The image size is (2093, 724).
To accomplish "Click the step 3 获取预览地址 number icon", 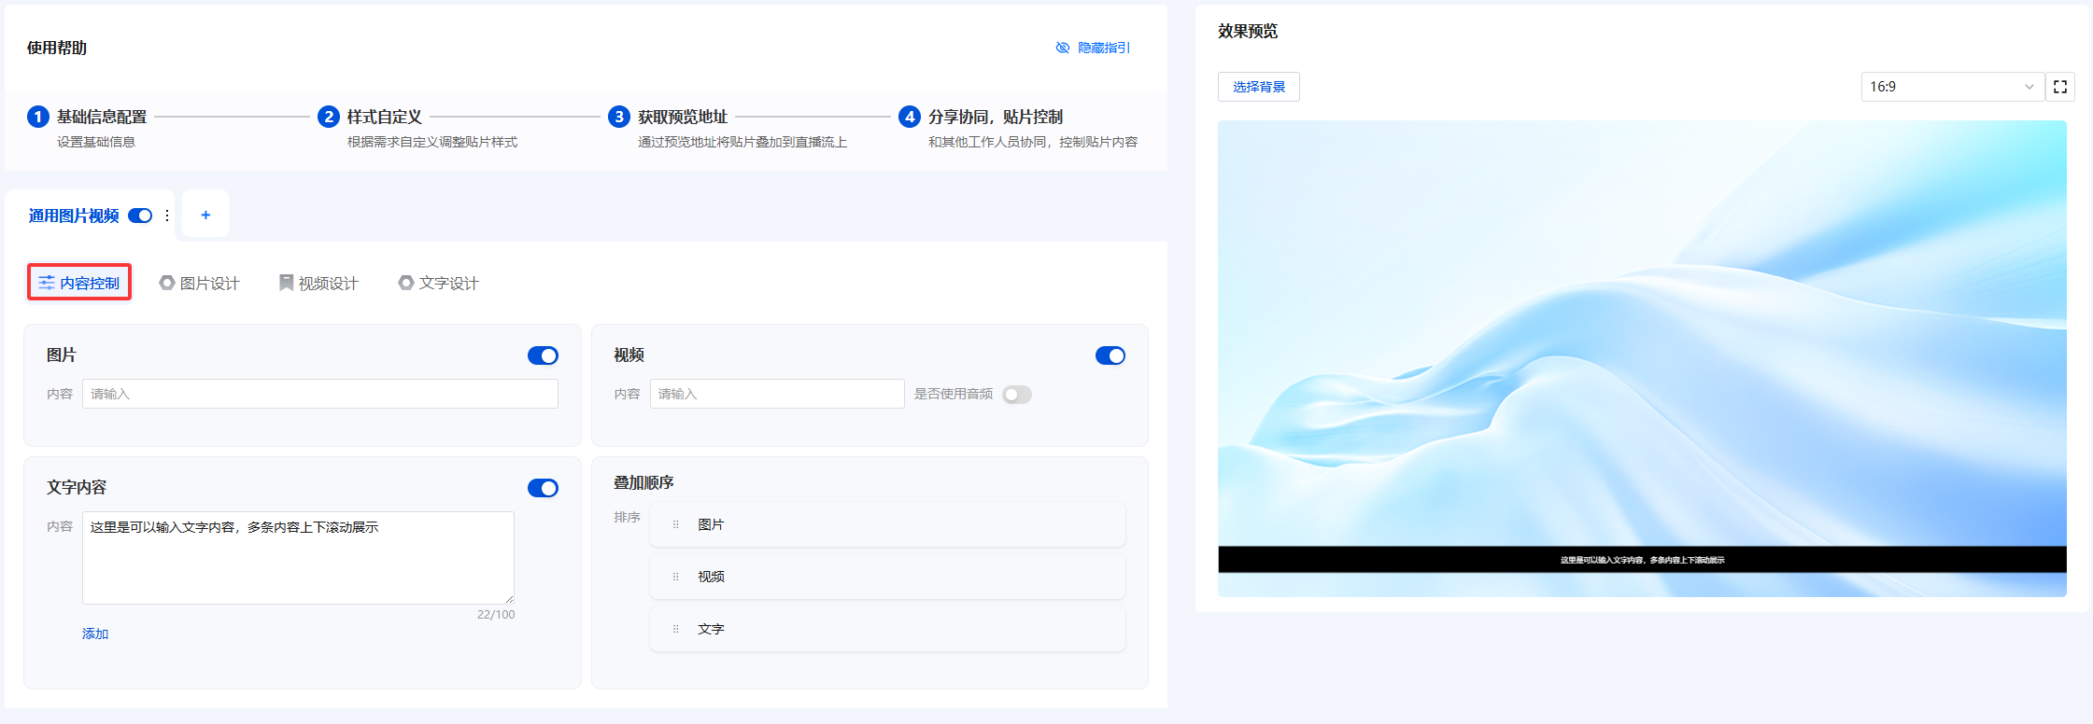I will [x=618, y=117].
